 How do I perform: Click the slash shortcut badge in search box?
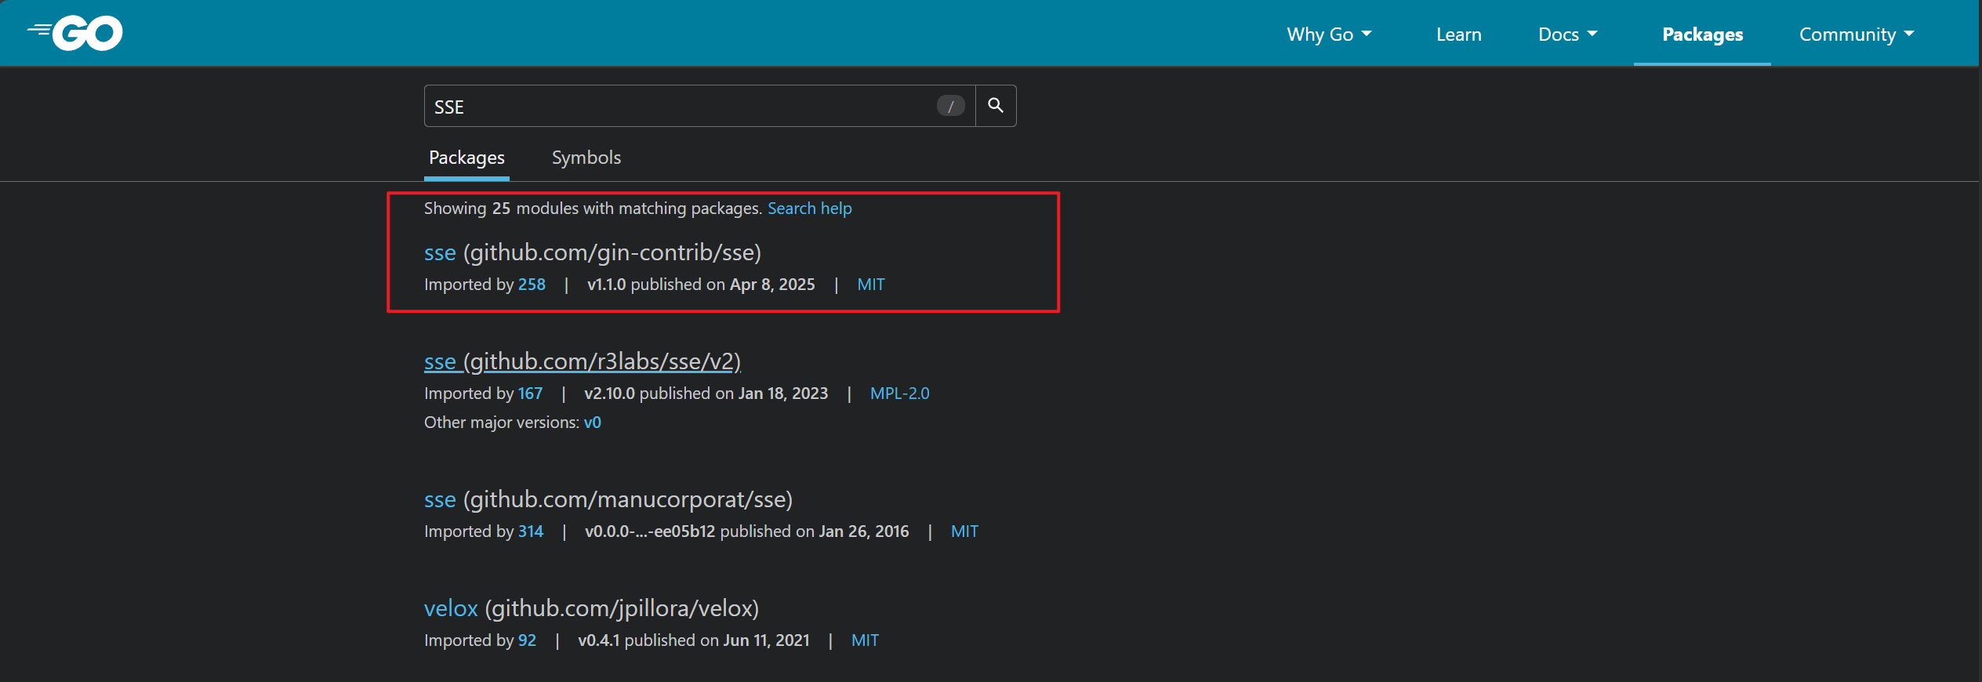pos(950,106)
